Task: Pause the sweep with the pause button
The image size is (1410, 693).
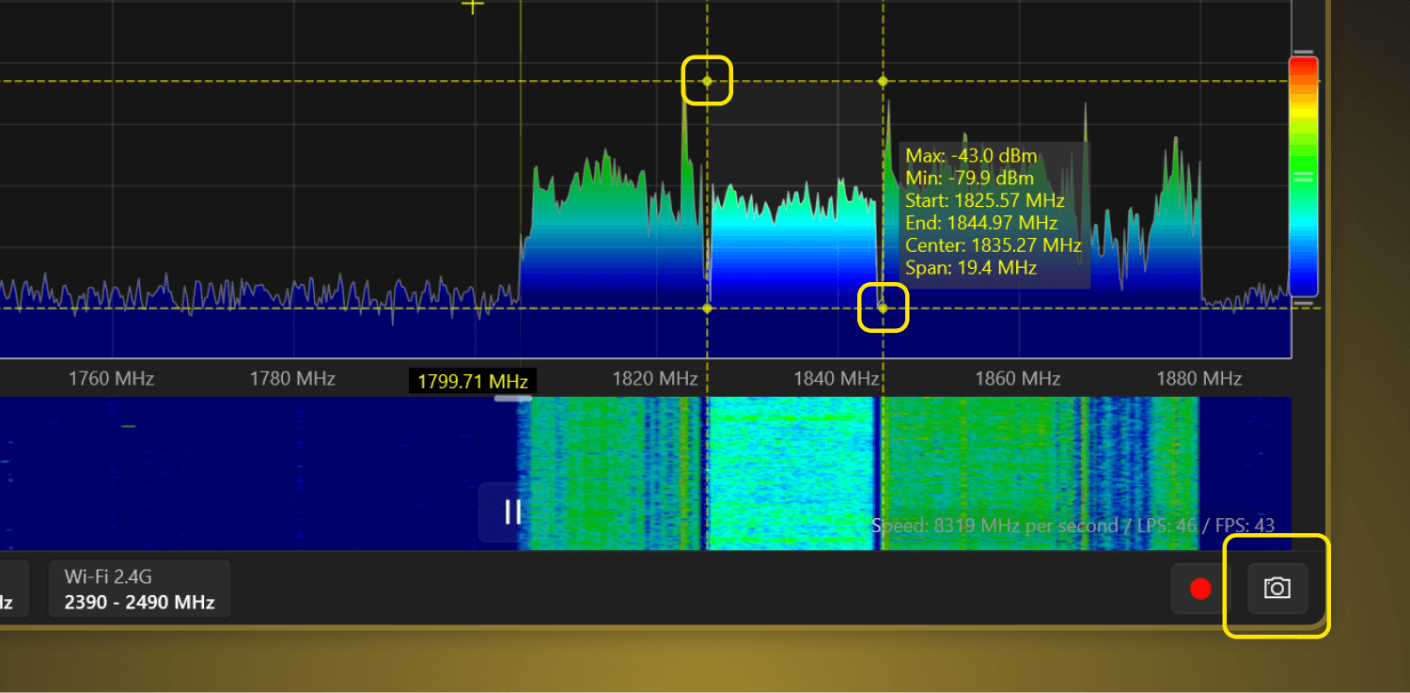Action: (512, 512)
